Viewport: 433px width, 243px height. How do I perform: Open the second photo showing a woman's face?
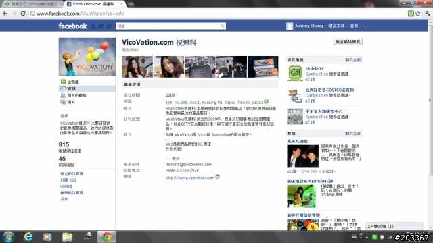click(168, 67)
